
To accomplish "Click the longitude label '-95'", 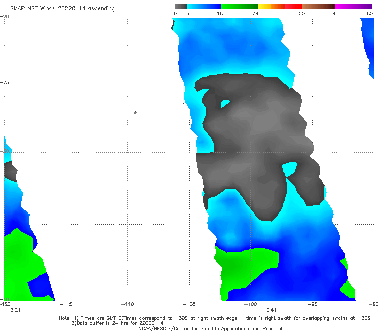I will tap(312, 304).
